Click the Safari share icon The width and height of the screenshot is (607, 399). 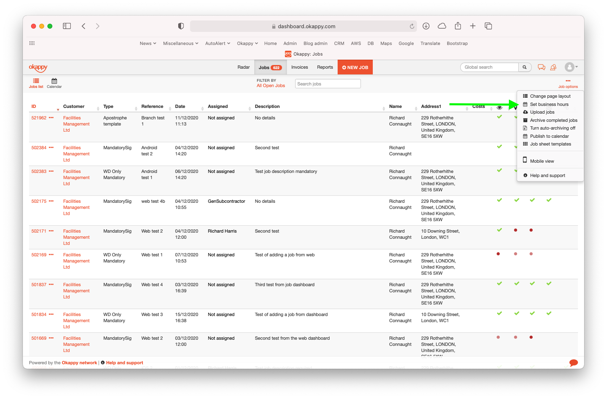tap(458, 26)
